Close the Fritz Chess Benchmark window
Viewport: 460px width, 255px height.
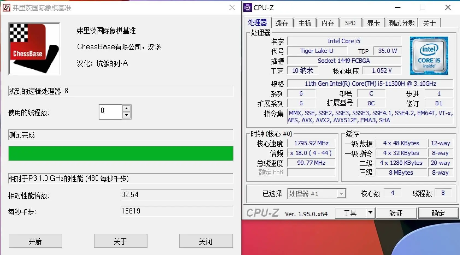(232, 8)
